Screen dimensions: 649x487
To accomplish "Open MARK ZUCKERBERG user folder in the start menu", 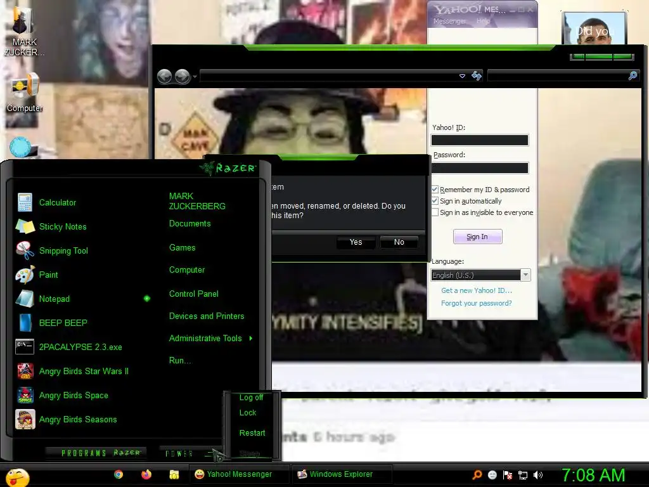I will (x=197, y=201).
